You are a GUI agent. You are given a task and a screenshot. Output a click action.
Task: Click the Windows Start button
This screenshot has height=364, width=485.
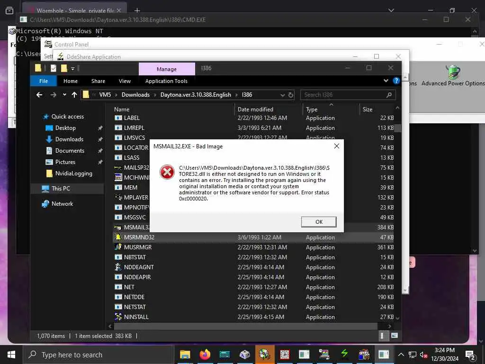coord(11,355)
